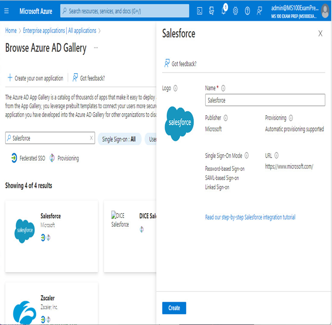Image resolution: width=332 pixels, height=325 pixels.
Task: Close the Salesforce side panel
Action: click(320, 34)
